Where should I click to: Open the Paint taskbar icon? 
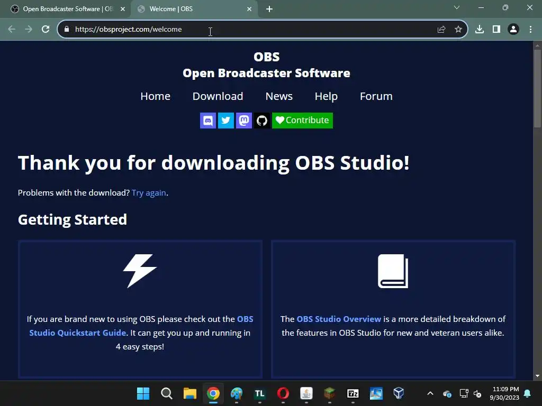pyautogui.click(x=237, y=393)
